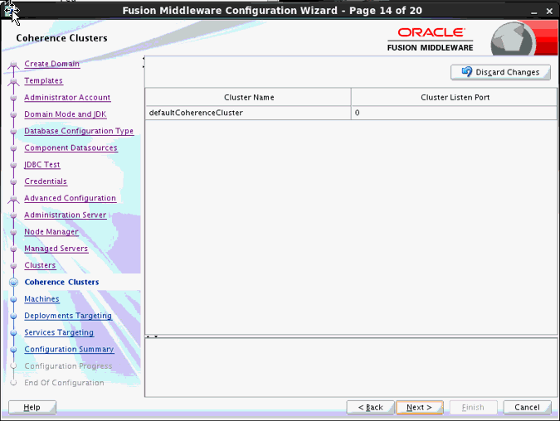Open Deployments Targeting step
560x421 pixels.
(68, 316)
